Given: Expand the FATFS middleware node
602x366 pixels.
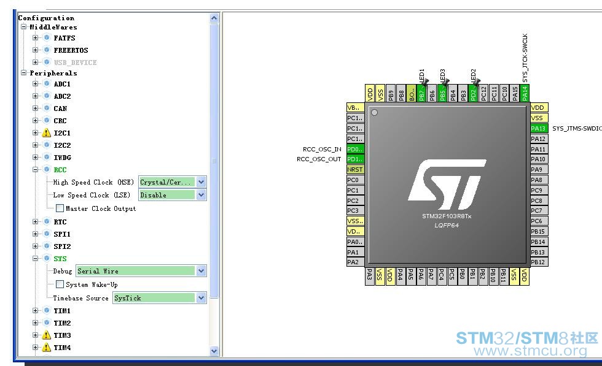Looking at the screenshot, I should pyautogui.click(x=36, y=38).
